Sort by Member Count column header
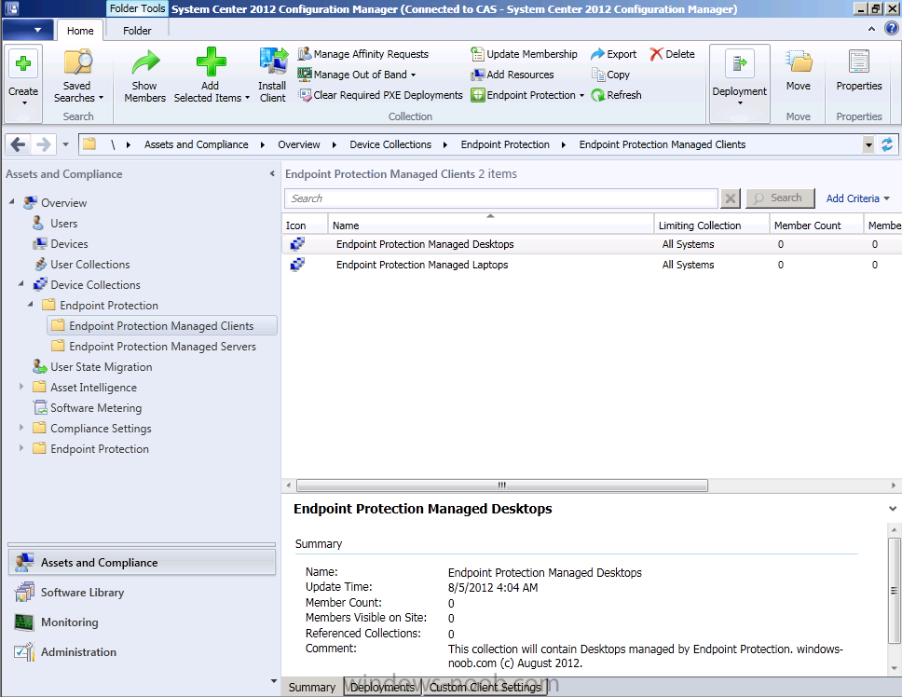The width and height of the screenshot is (902, 697). [816, 225]
